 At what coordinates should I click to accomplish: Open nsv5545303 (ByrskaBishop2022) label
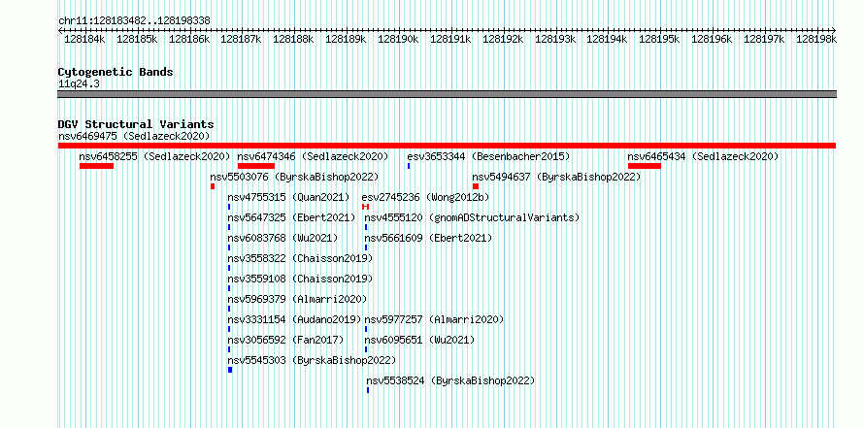pyautogui.click(x=312, y=360)
